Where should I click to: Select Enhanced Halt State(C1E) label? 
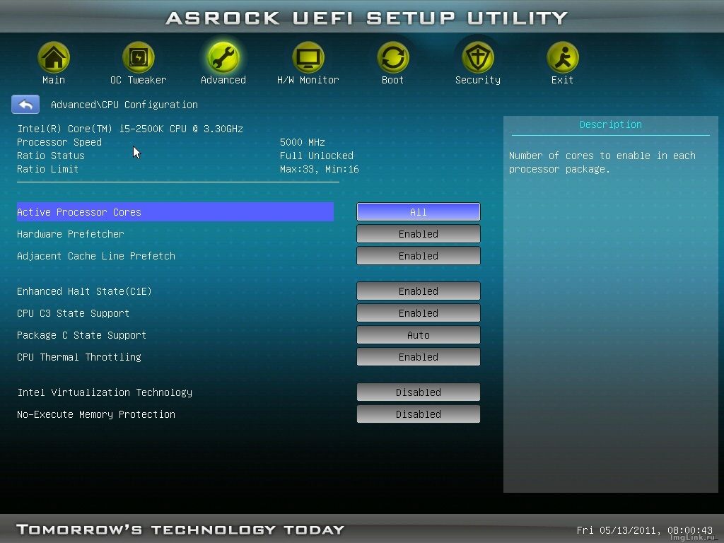[x=84, y=291]
